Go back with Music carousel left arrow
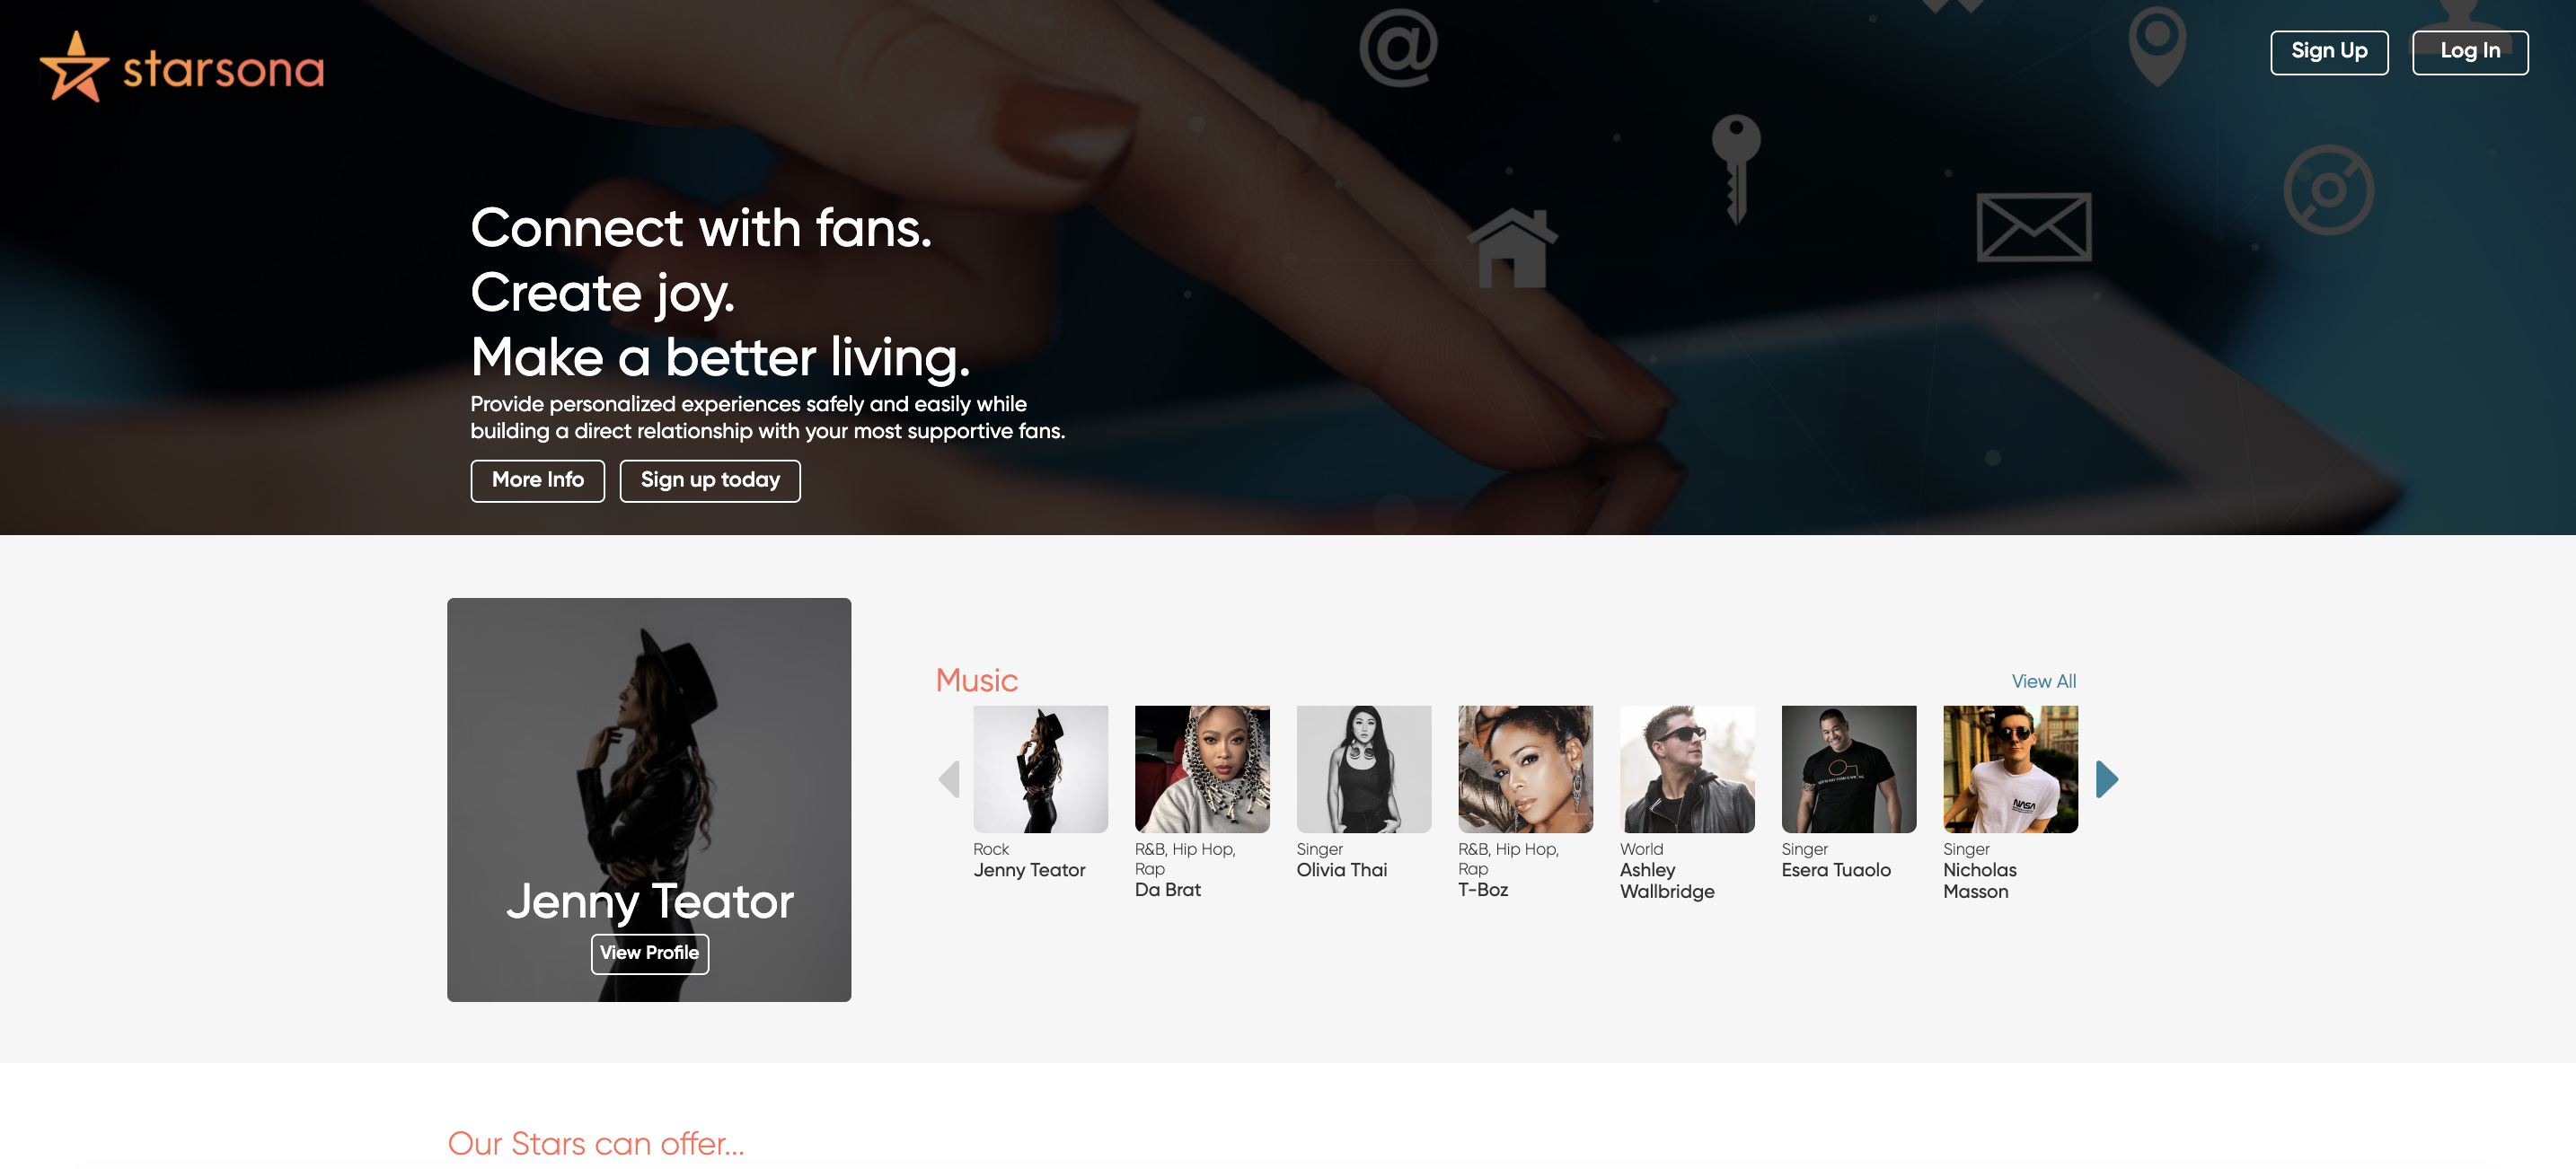 949,779
